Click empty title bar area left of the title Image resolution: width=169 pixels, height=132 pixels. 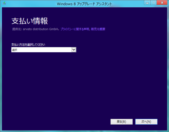[31, 4]
